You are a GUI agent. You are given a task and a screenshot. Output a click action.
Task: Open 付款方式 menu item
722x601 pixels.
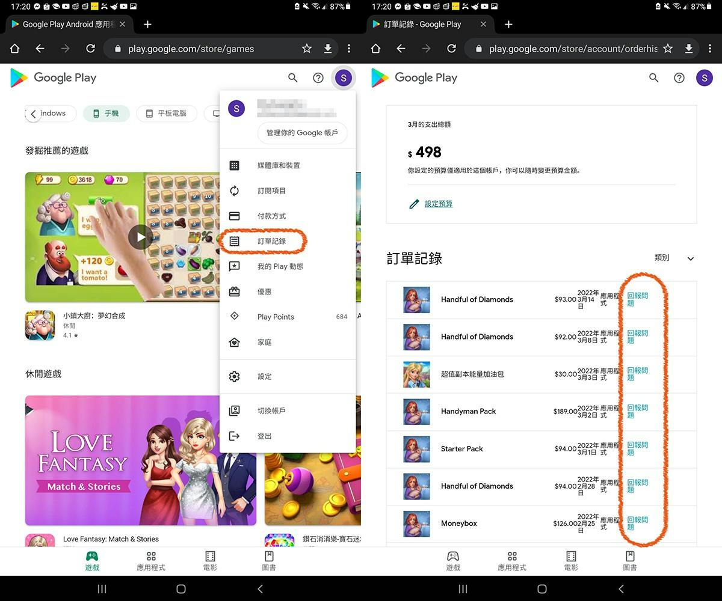[x=288, y=216]
